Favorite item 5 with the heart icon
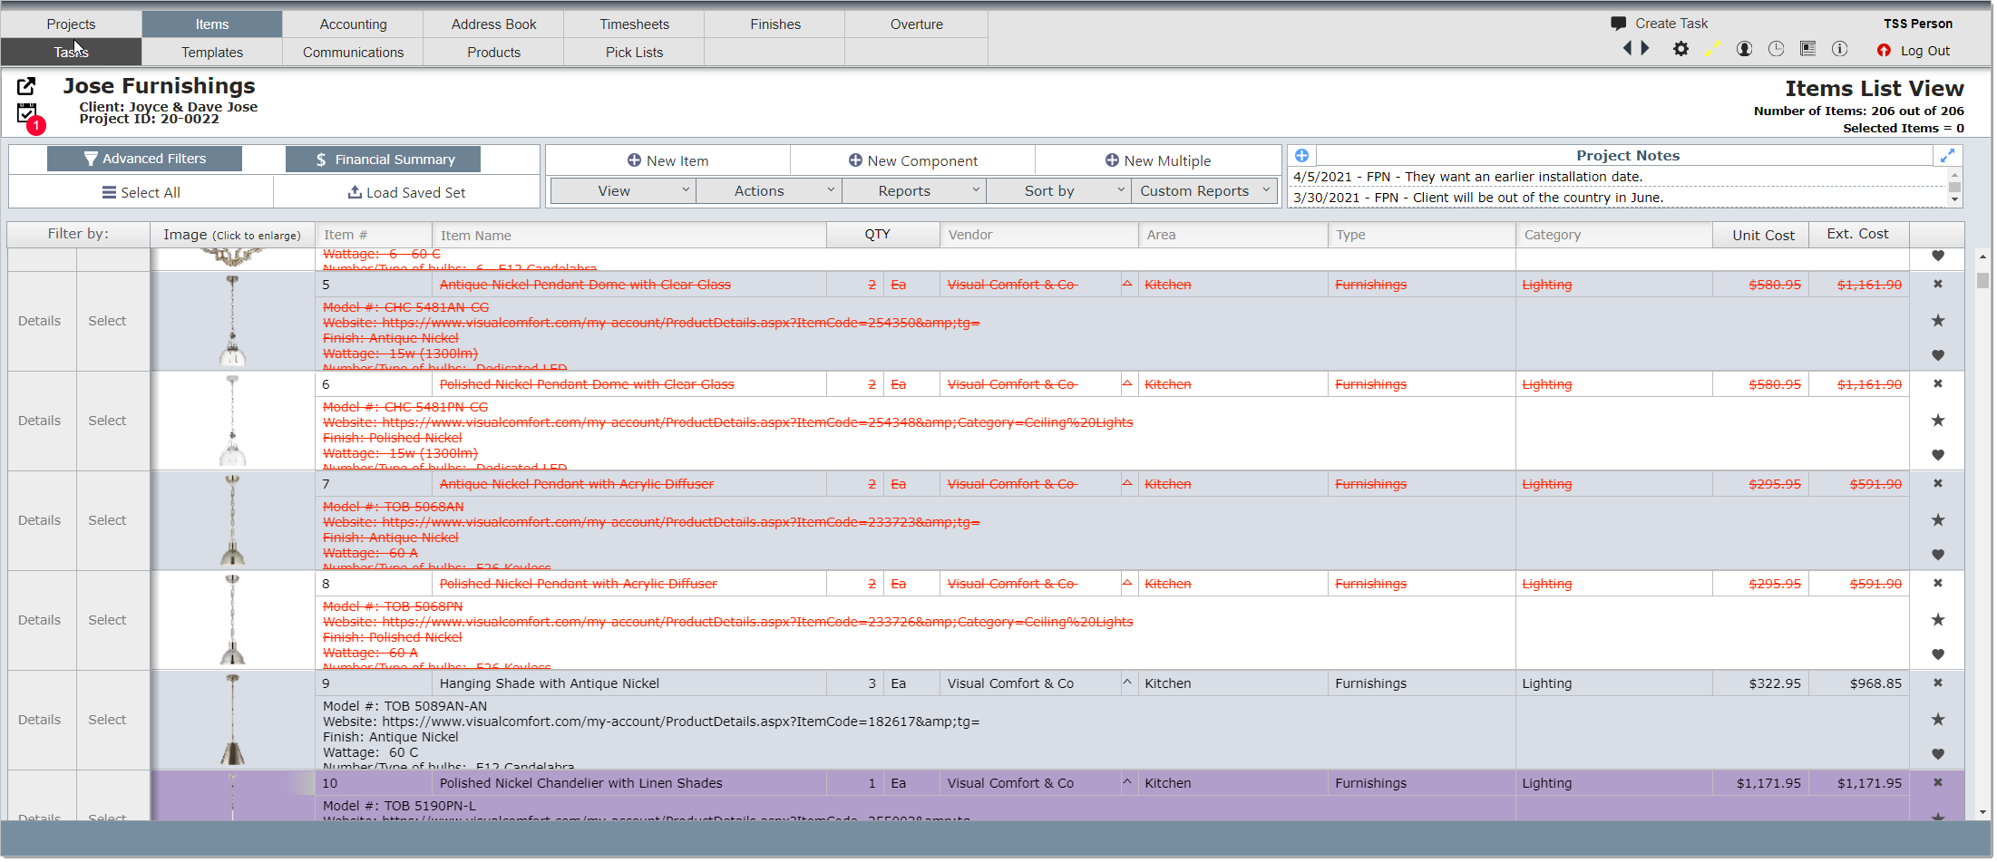Image resolution: width=1997 pixels, height=862 pixels. coord(1938,355)
